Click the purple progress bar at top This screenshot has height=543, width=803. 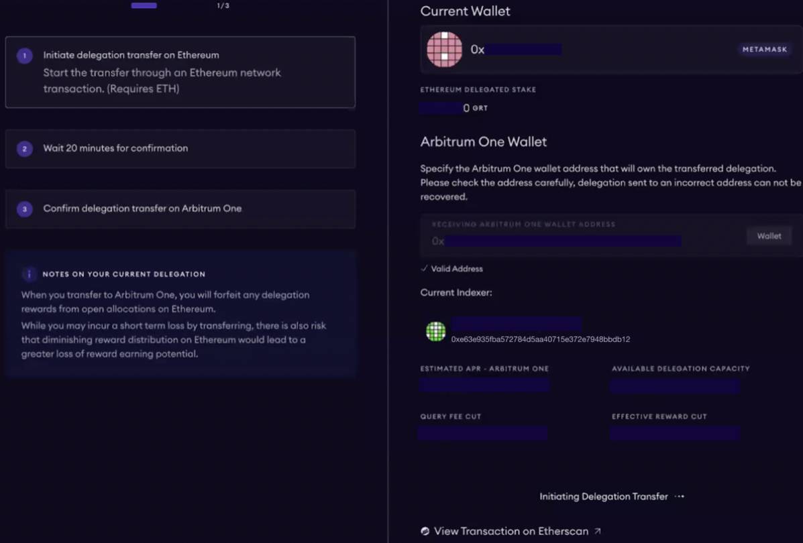pos(144,5)
